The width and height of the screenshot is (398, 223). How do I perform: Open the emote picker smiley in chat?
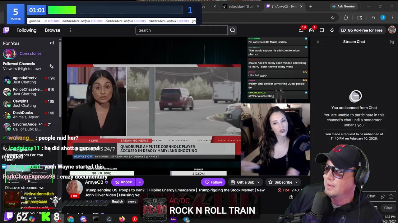tap(391, 196)
